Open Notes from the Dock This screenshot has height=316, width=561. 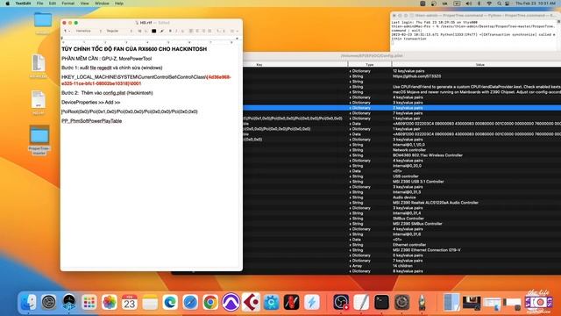click(150, 302)
